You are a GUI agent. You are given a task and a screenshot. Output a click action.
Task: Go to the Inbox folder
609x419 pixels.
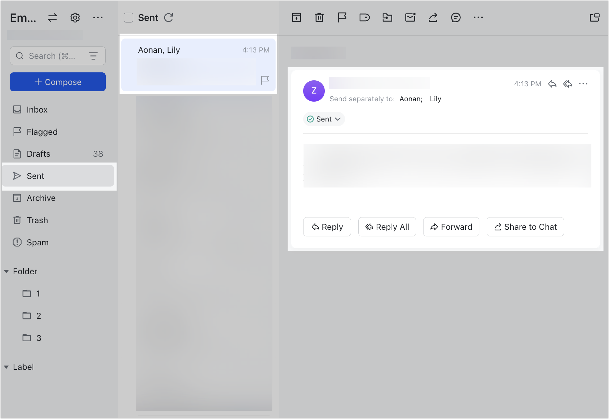pyautogui.click(x=37, y=110)
